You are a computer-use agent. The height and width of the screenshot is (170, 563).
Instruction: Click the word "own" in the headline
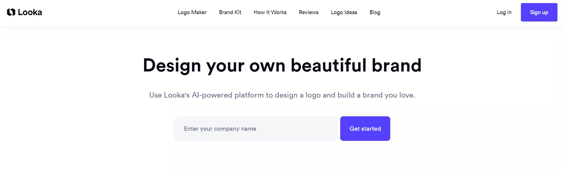(267, 66)
